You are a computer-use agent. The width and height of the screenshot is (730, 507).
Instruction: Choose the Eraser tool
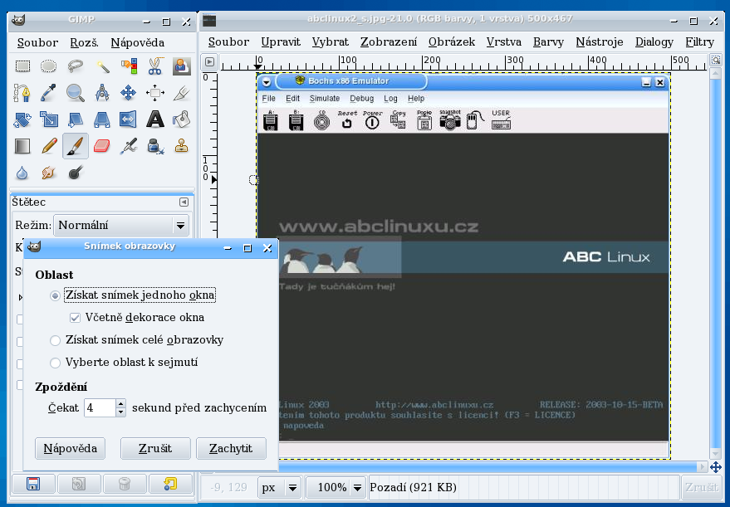[102, 146]
